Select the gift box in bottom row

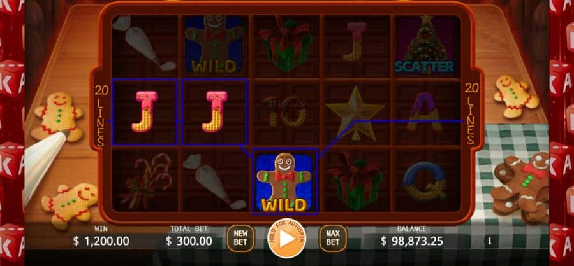click(356, 181)
